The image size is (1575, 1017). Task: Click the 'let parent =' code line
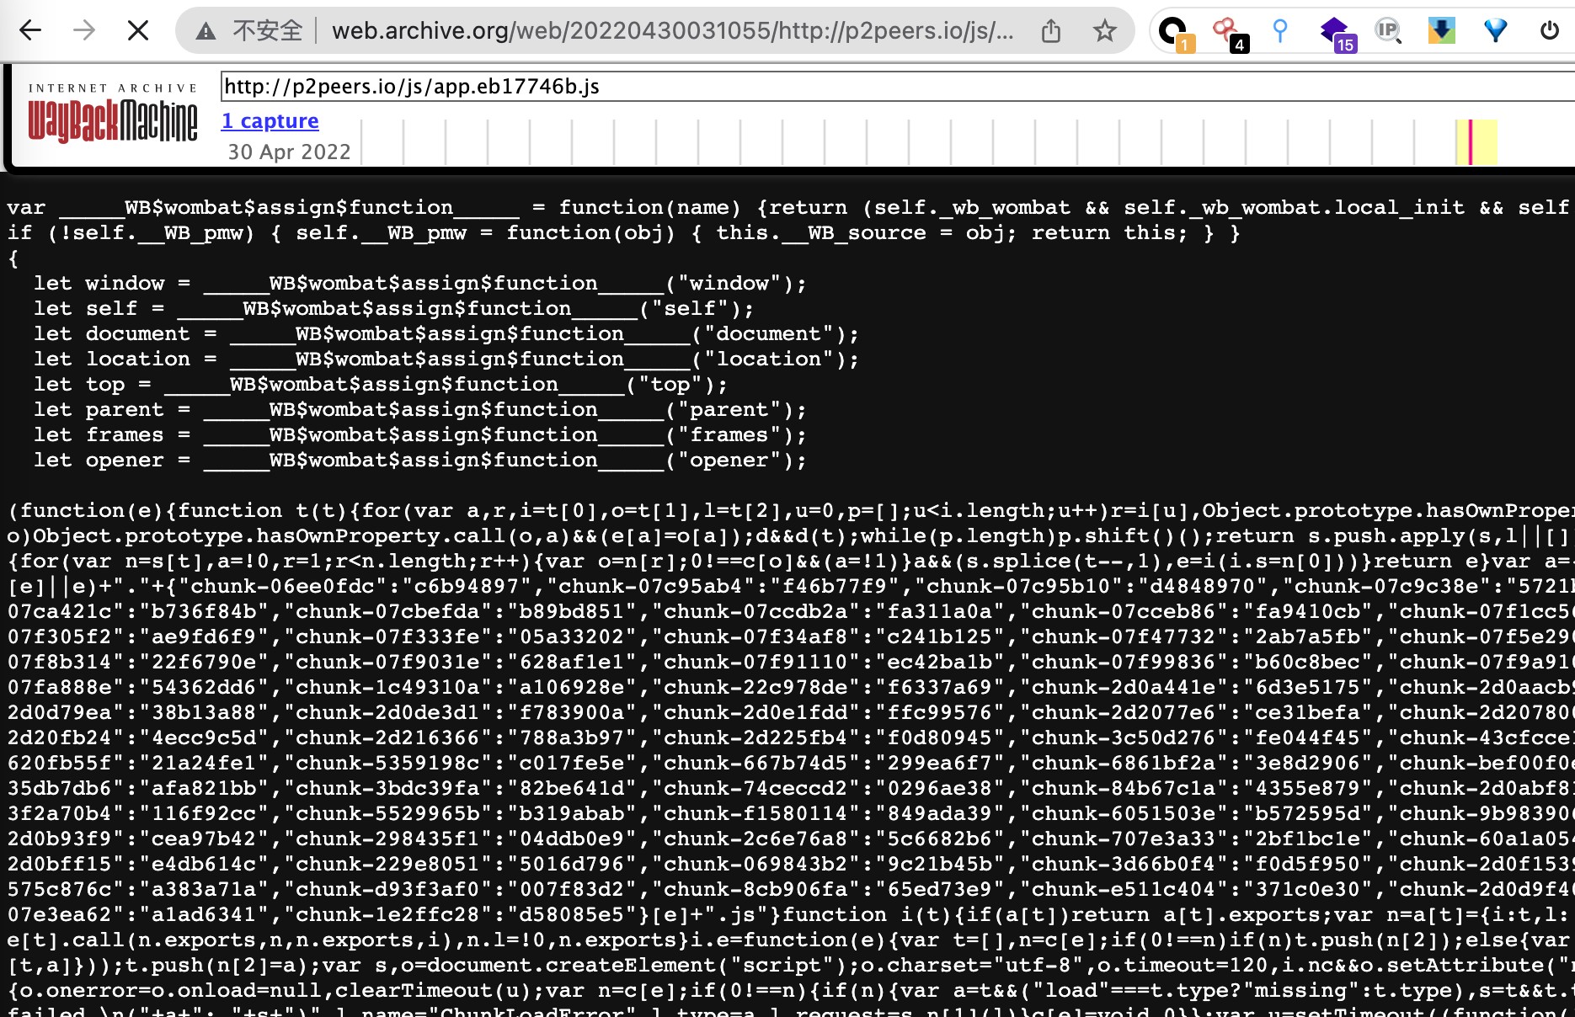tap(419, 409)
